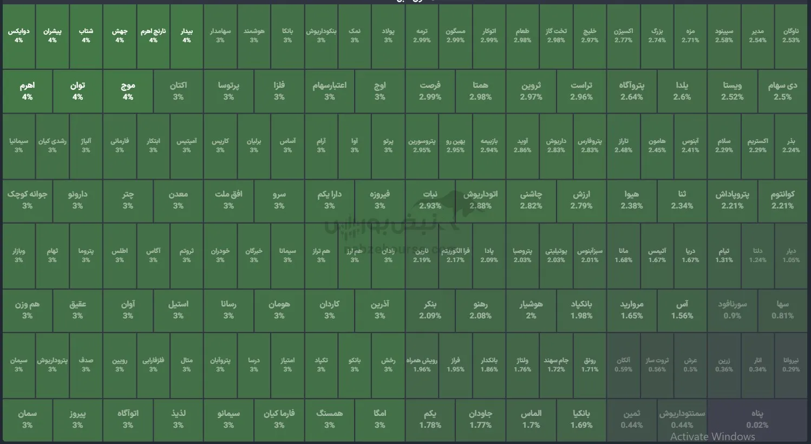This screenshot has height=444, width=811.
Task: Open the پناه 0.02% tile
Action: point(757,420)
